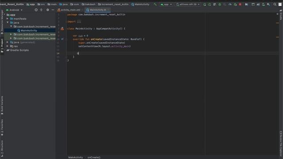Toggle the Project tool window tab
This screenshot has height=159, width=283.
(2, 45)
